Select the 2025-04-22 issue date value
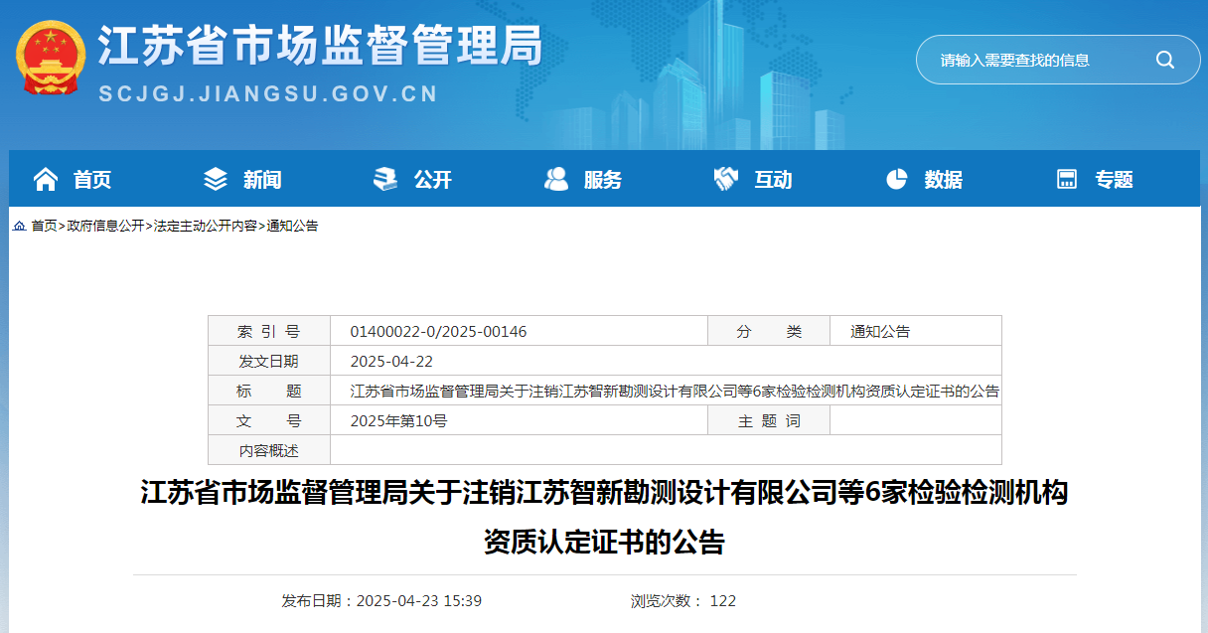Screen dimensions: 1208x633 (391, 362)
